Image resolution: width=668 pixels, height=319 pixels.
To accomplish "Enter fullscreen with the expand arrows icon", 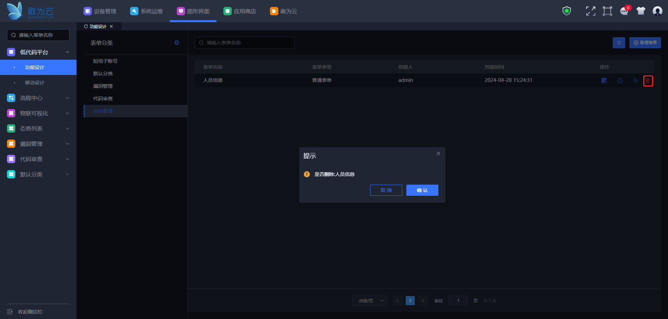I will tap(590, 11).
